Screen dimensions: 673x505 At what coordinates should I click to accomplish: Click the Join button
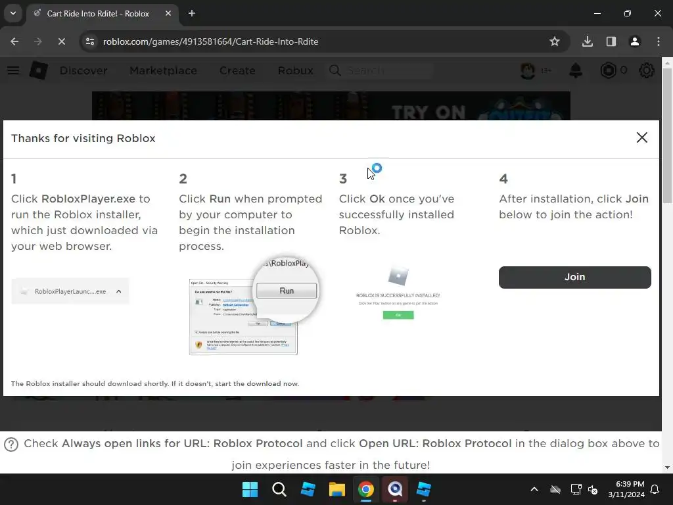(x=574, y=277)
